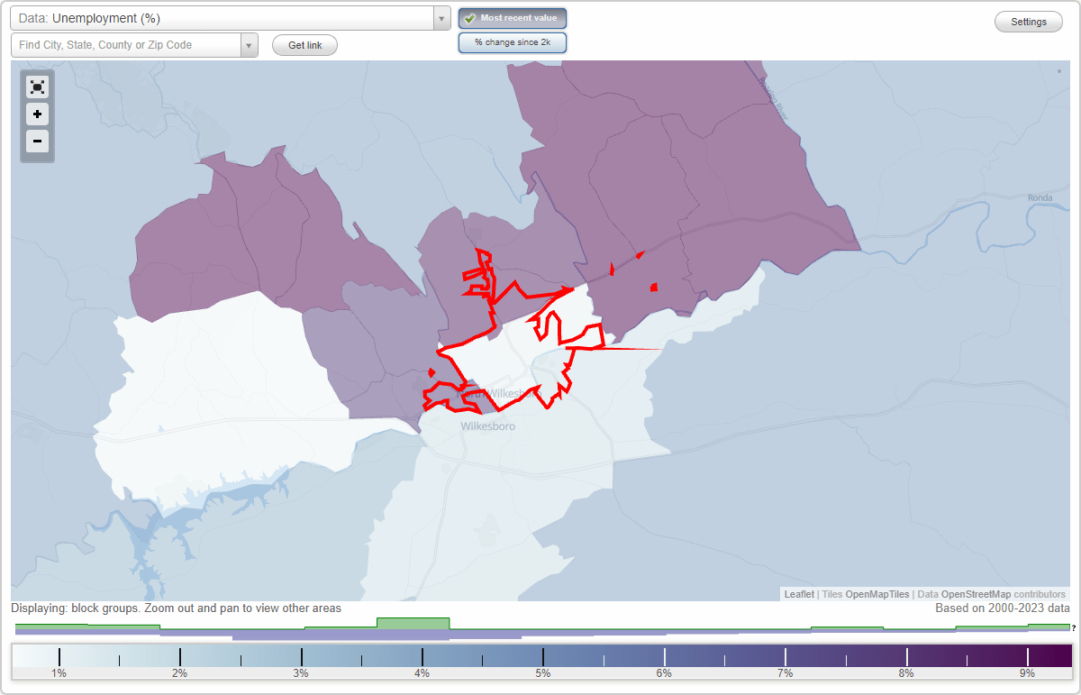This screenshot has width=1081, height=695.
Task: Zoom out with the minus button
Action: point(37,141)
